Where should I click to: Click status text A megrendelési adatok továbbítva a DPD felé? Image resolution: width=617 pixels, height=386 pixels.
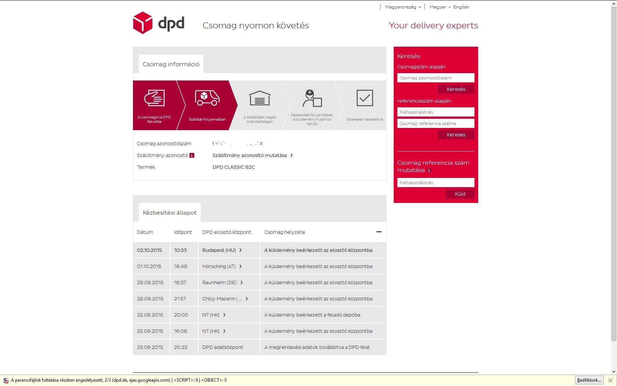click(317, 347)
